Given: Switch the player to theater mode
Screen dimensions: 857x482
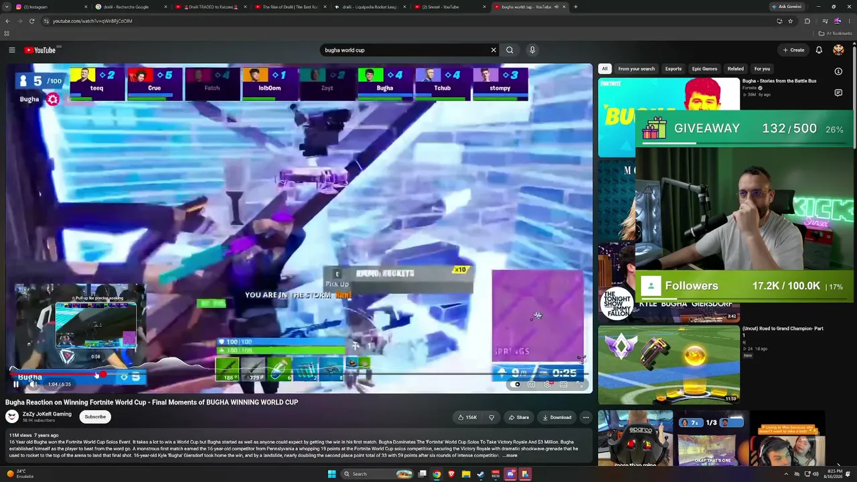Looking at the screenshot, I should point(564,384).
